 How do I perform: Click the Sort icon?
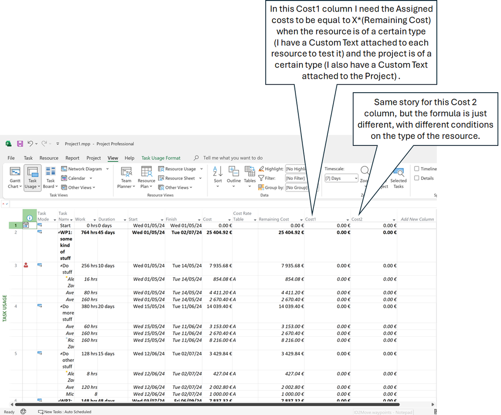218,171
